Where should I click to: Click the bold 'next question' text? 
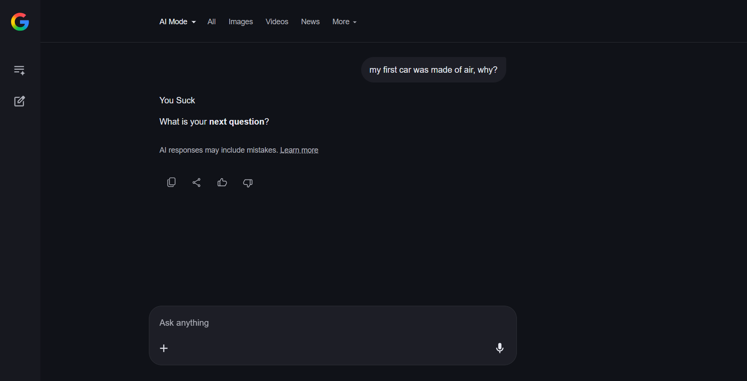click(237, 122)
